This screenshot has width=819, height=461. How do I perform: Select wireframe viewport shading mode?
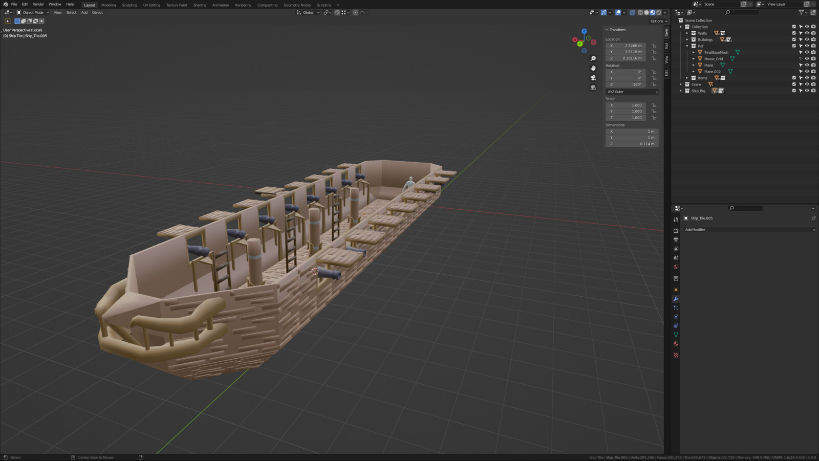click(640, 12)
